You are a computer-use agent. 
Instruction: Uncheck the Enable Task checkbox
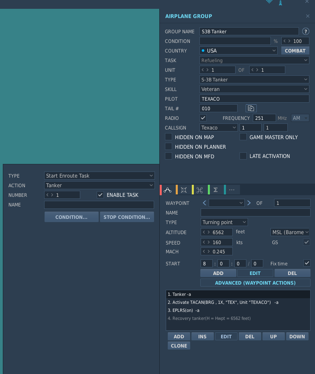[100, 195]
